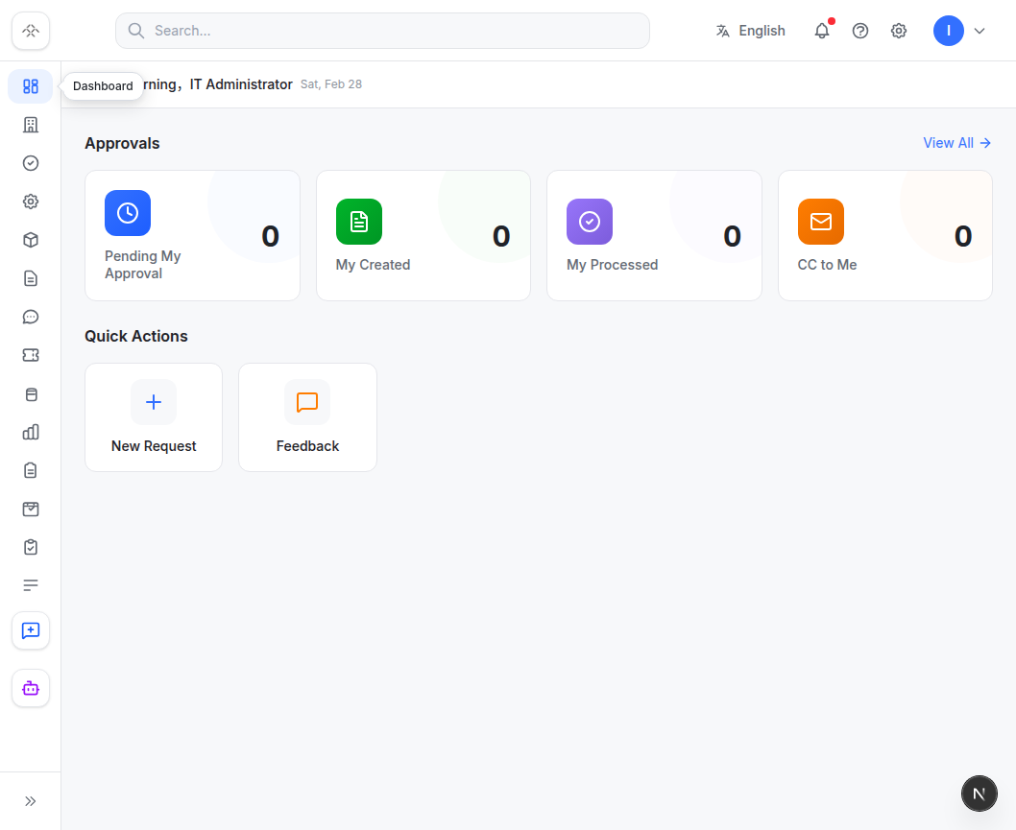
Task: Click the building icon in the sidebar
Action: point(31,125)
